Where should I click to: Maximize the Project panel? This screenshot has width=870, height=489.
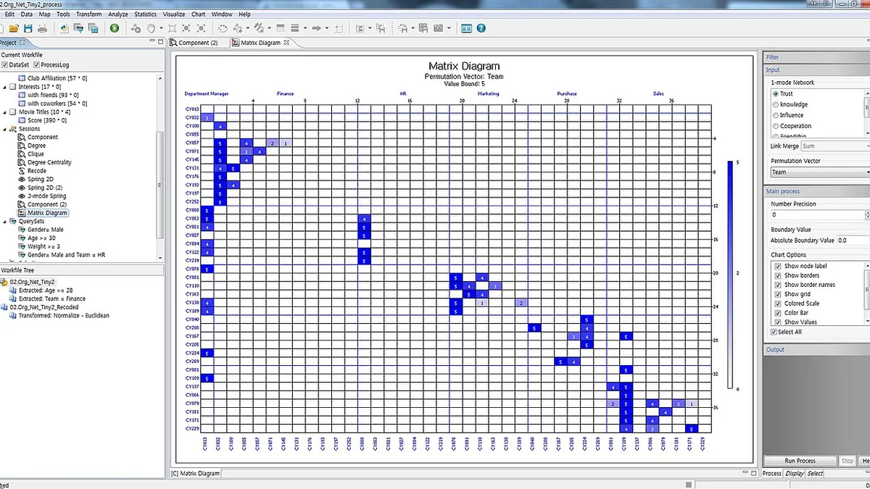point(159,43)
